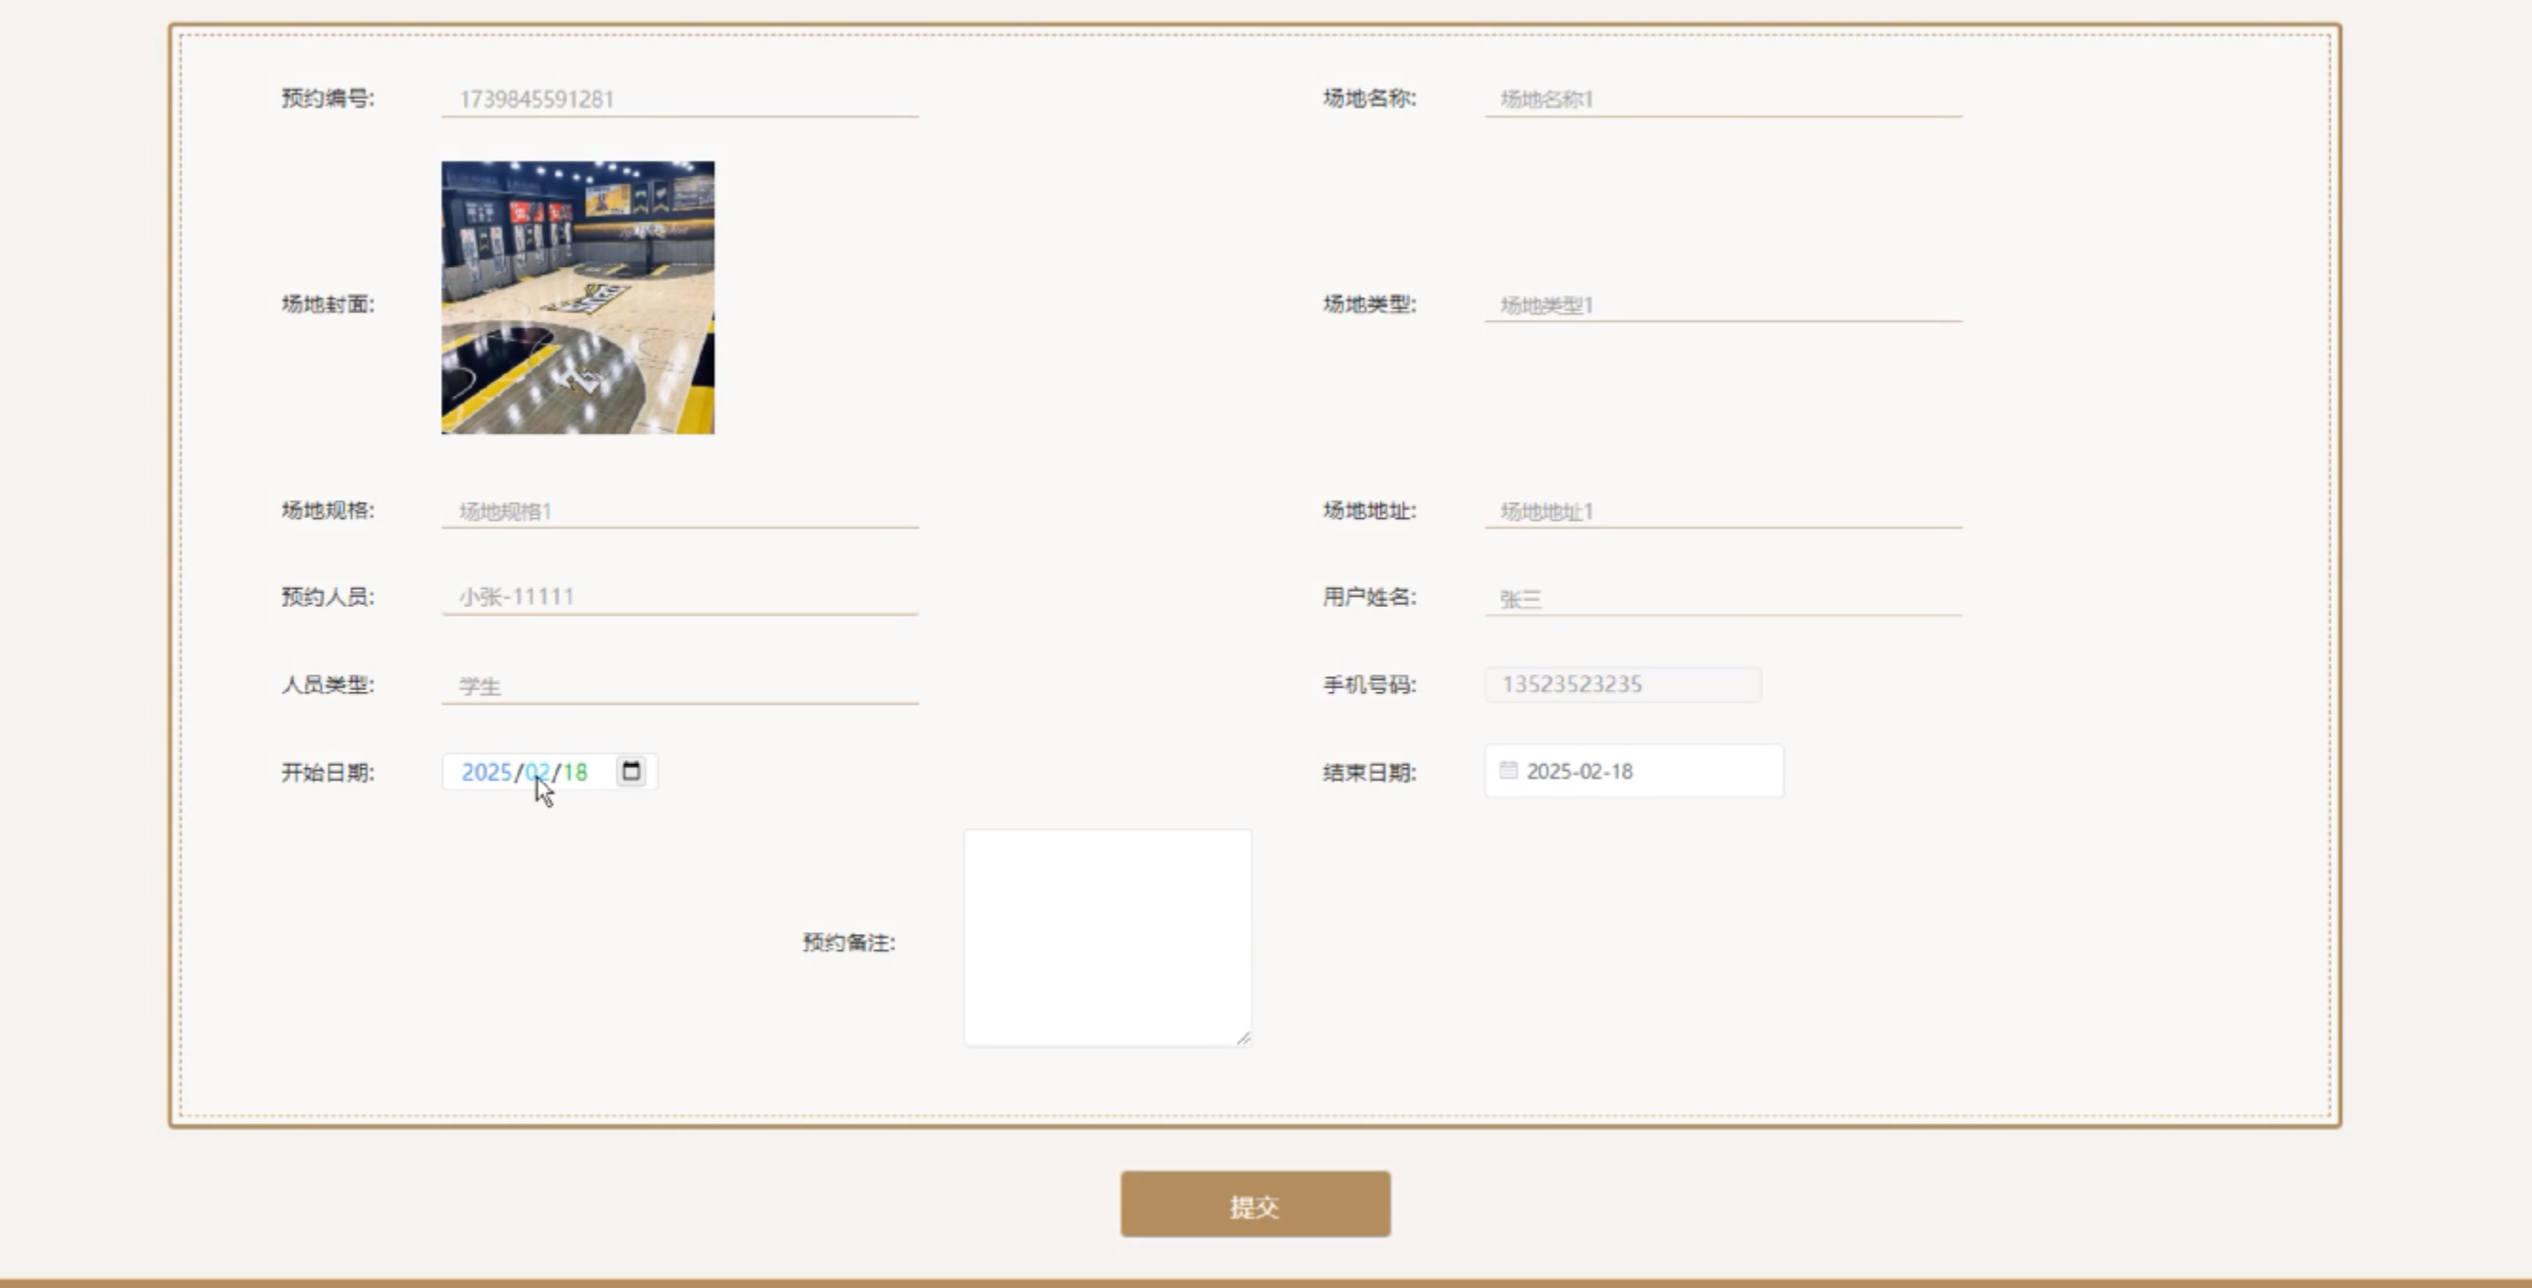Open the start date calendar picker icon

[631, 771]
